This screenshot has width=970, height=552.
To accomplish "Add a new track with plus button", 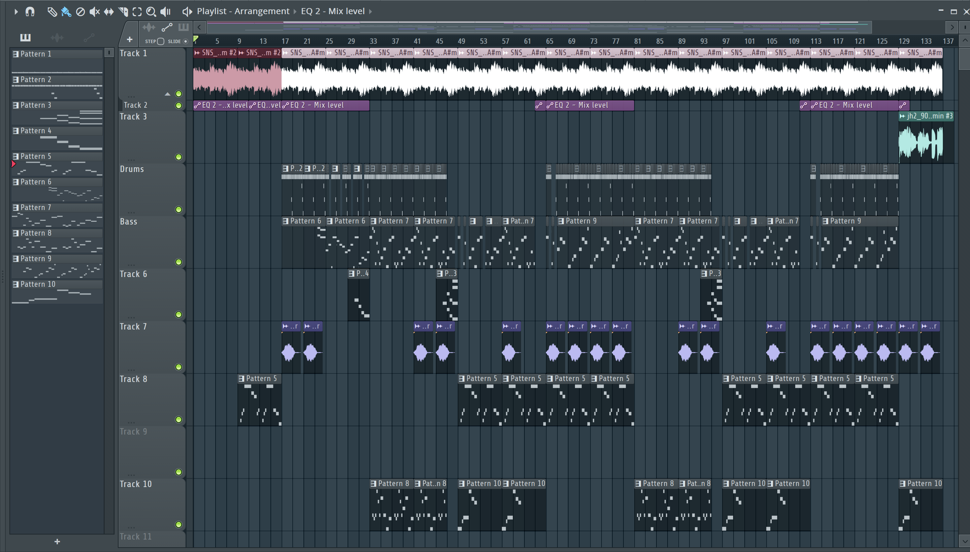I will tap(129, 39).
